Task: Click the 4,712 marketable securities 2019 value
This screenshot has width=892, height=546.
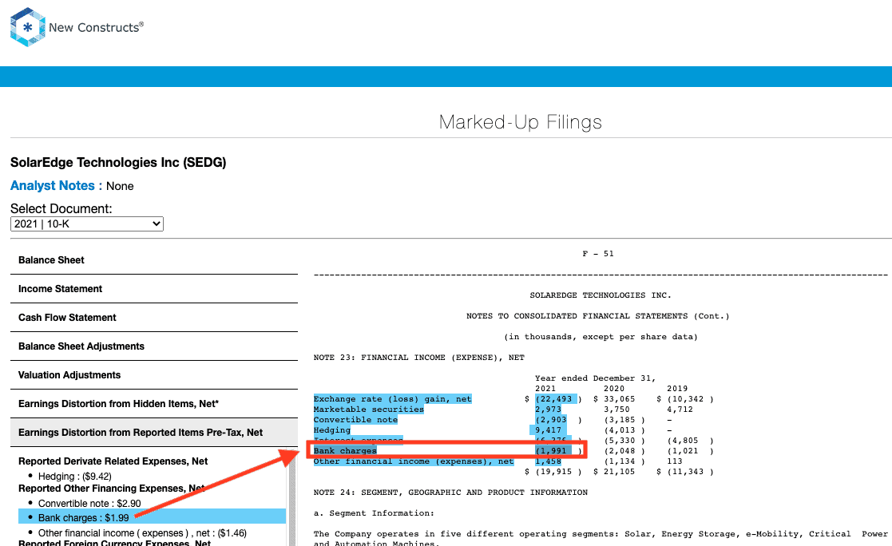Action: point(680,409)
